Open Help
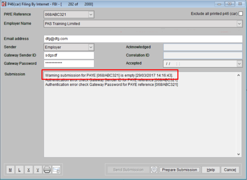Viewport: 247px width, 180px height. pyautogui.click(x=211, y=170)
